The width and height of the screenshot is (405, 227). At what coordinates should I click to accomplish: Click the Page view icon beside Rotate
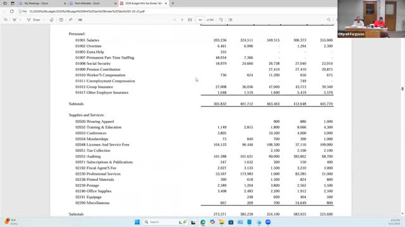(230, 20)
